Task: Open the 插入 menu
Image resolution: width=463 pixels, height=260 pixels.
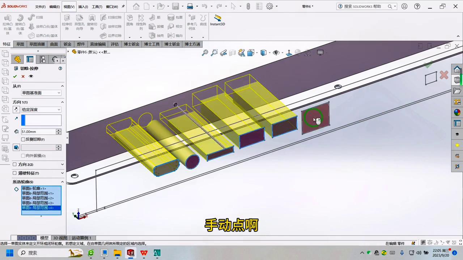Action: pyautogui.click(x=82, y=6)
